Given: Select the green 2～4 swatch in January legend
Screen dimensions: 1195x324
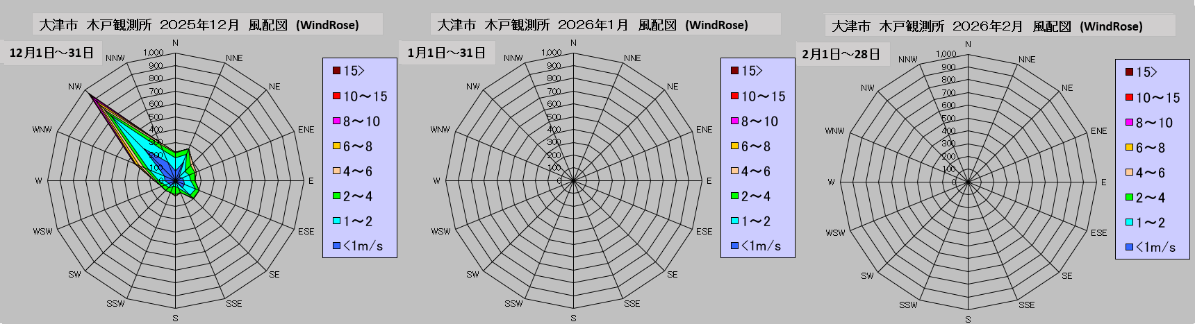Looking at the screenshot, I should coord(734,196).
